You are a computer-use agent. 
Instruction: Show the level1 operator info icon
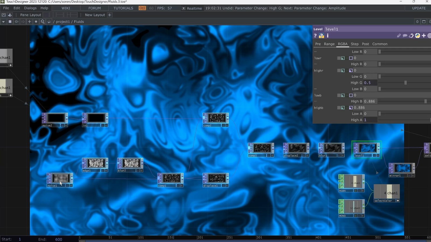point(328,35)
